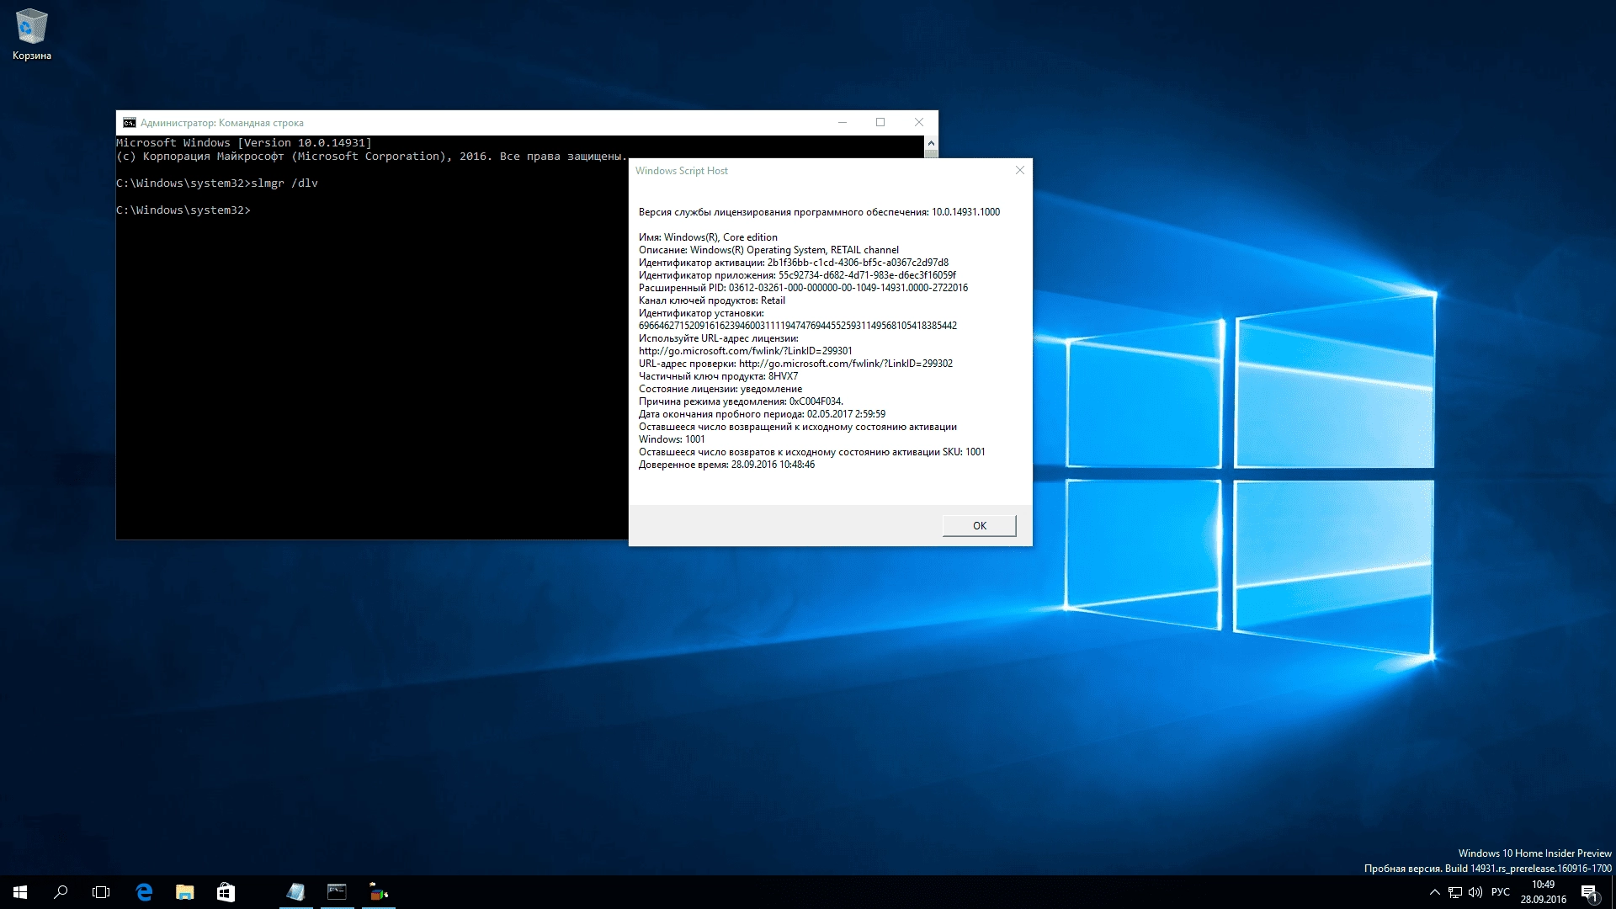This screenshot has width=1616, height=909.
Task: Click the Command Prompt scrollbar up arrow
Action: (x=931, y=143)
